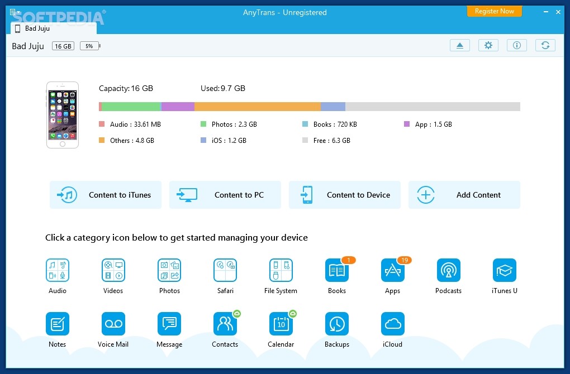Open the Books category
The height and width of the screenshot is (374, 570).
pyautogui.click(x=337, y=270)
